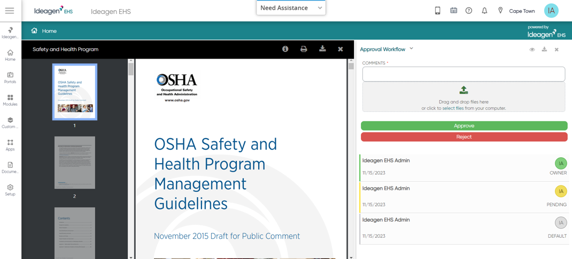Open the calendar icon in header
This screenshot has height=259, width=572.
tap(453, 11)
